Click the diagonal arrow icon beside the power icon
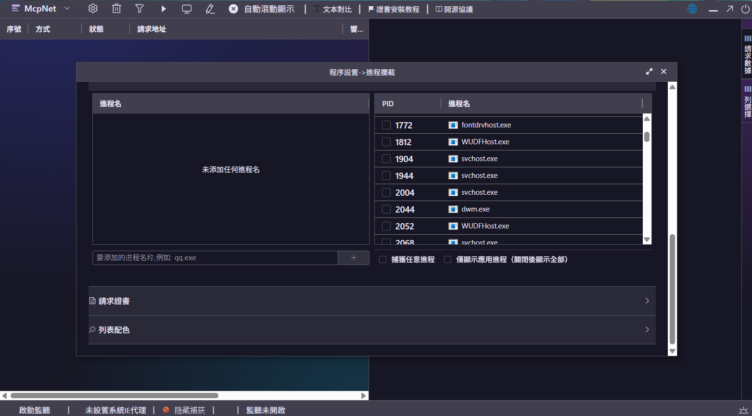Image resolution: width=752 pixels, height=416 pixels. tap(730, 9)
